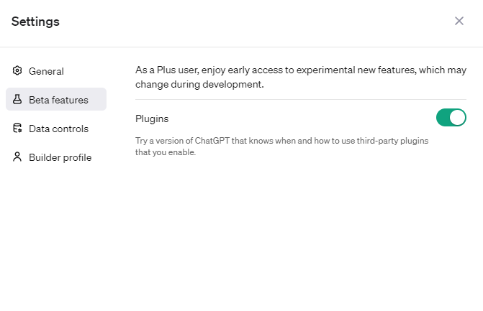
Task: Click the Builder profile person icon
Action: coord(18,157)
